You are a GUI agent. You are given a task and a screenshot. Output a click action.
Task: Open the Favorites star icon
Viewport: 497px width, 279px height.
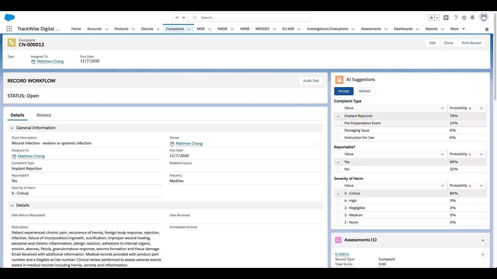tap(431, 18)
